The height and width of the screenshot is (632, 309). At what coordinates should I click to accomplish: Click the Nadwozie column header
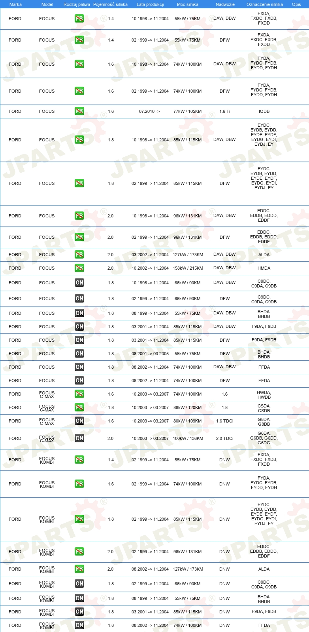click(x=225, y=4)
